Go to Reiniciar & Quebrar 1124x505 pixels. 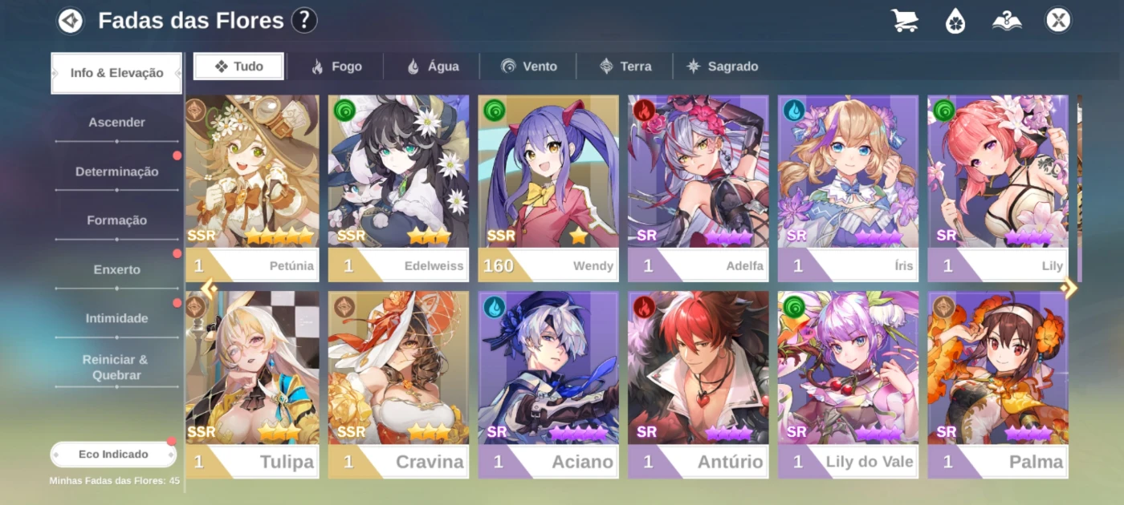tap(117, 367)
